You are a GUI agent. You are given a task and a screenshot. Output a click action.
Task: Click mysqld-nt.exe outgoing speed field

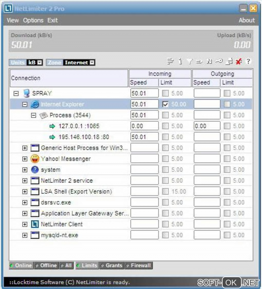point(207,235)
